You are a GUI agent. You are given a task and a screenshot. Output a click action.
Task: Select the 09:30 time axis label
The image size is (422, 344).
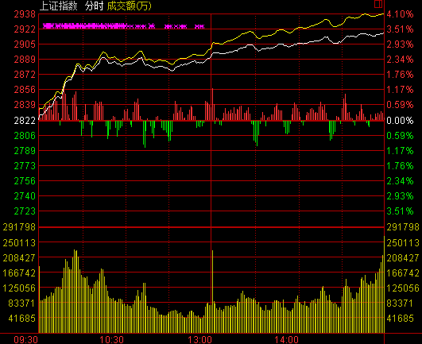pyautogui.click(x=25, y=339)
